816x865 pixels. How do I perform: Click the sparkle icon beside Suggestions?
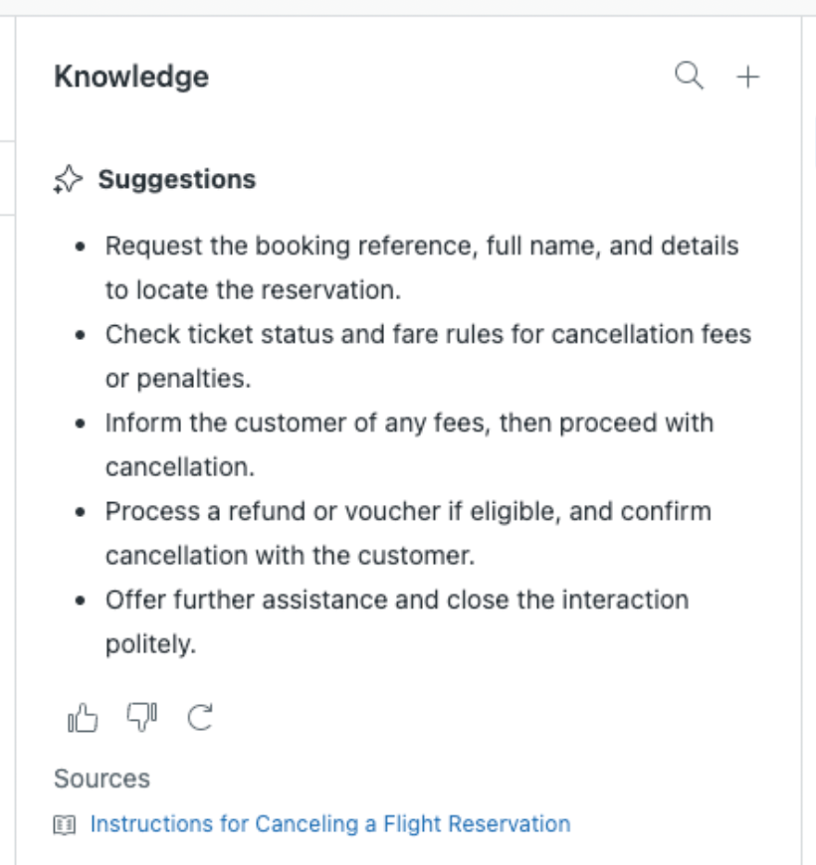pyautogui.click(x=68, y=180)
